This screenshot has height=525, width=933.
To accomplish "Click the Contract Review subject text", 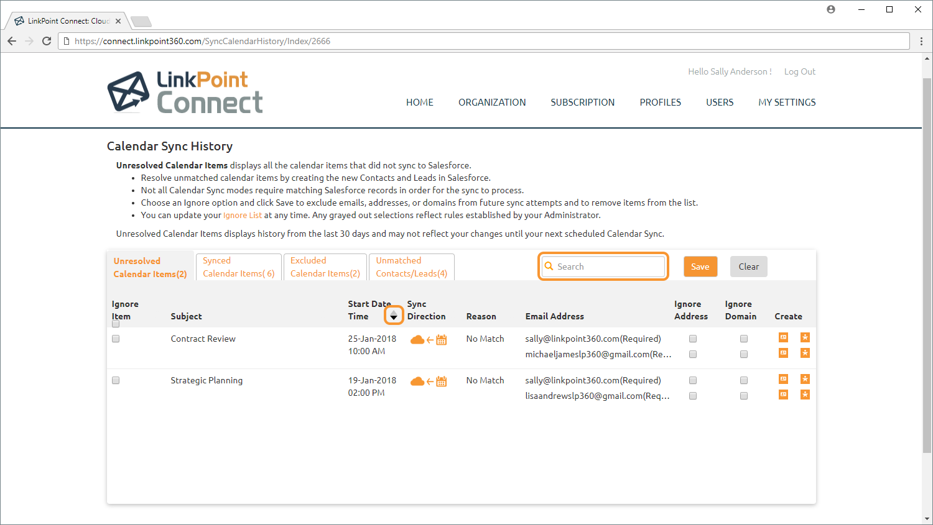I will pyautogui.click(x=203, y=339).
